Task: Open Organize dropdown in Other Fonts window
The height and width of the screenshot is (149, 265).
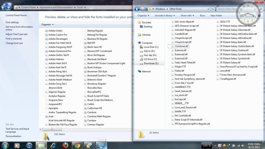Action: coord(143,15)
